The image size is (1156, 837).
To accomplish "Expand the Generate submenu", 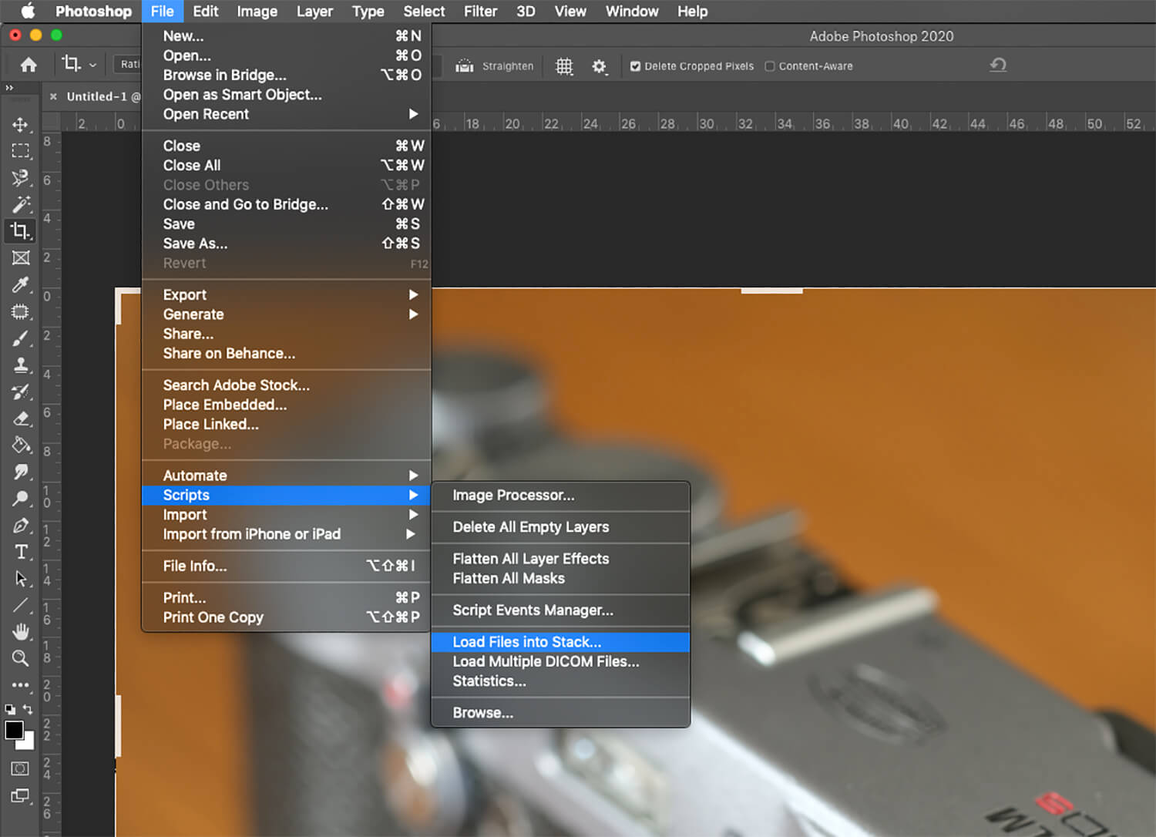I will coord(286,314).
